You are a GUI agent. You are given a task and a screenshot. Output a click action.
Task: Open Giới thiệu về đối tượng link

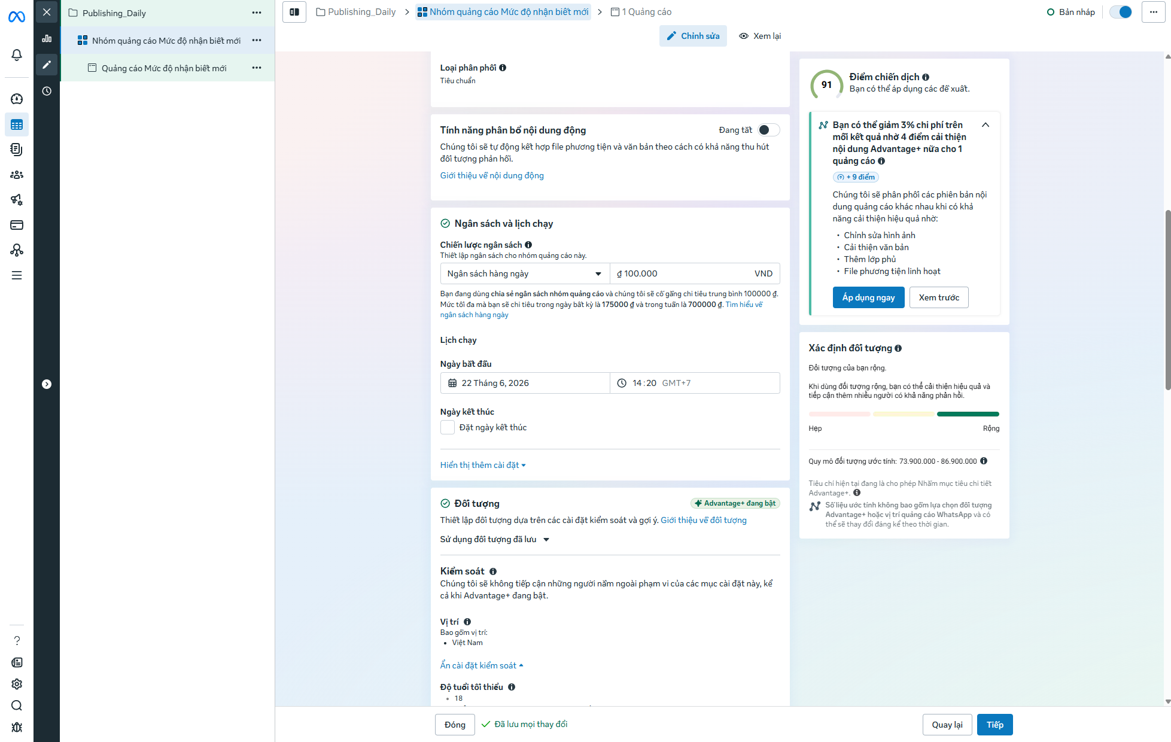pos(704,520)
